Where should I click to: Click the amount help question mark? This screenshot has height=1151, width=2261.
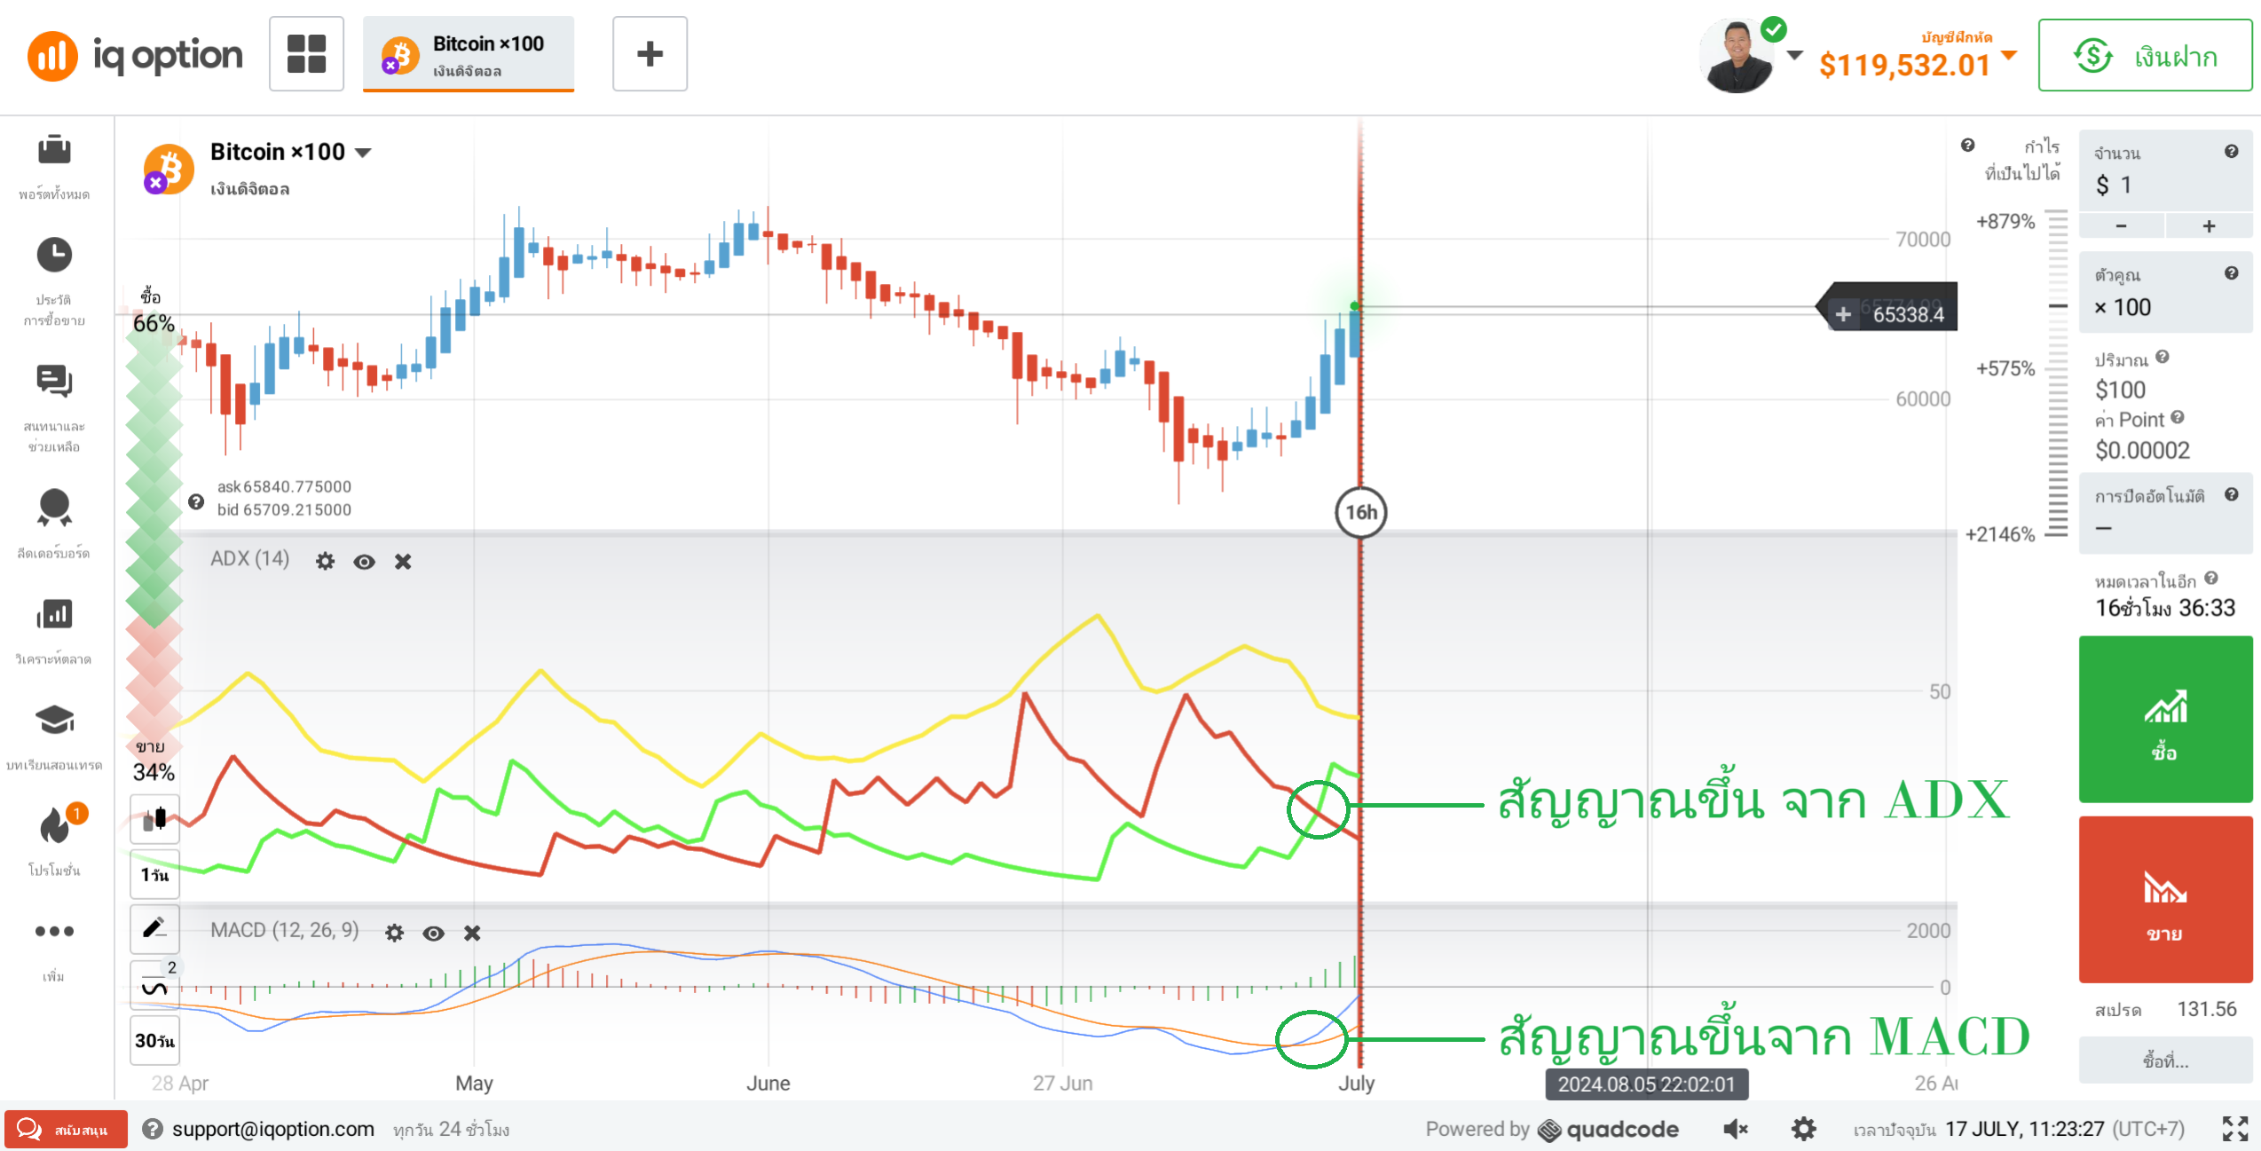pos(2231,152)
